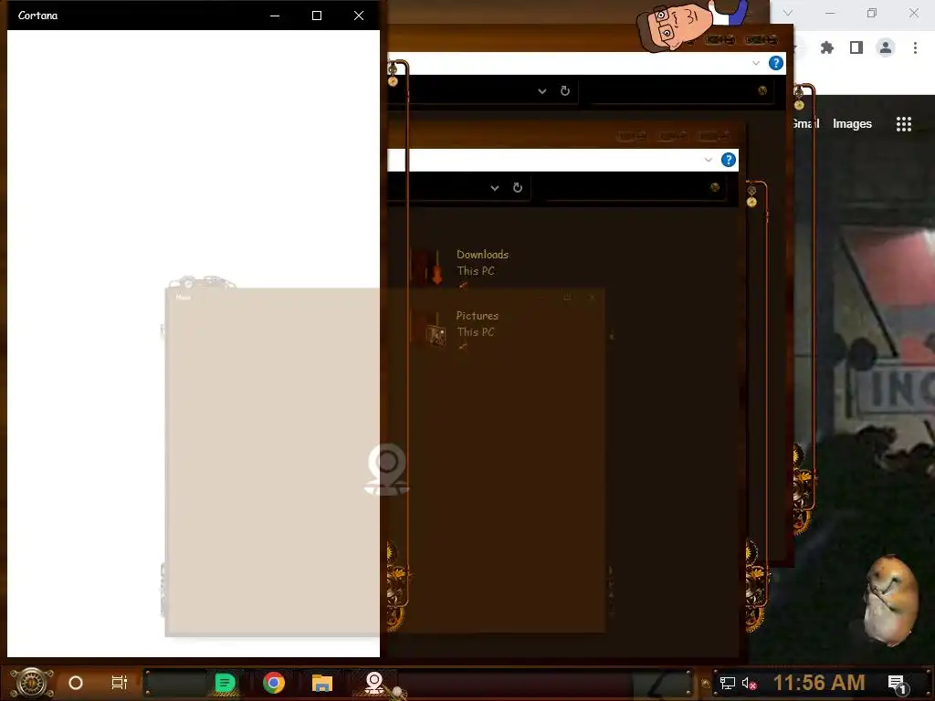Viewport: 935px width, 701px height.
Task: Open Task View from the taskbar
Action: [x=120, y=683]
